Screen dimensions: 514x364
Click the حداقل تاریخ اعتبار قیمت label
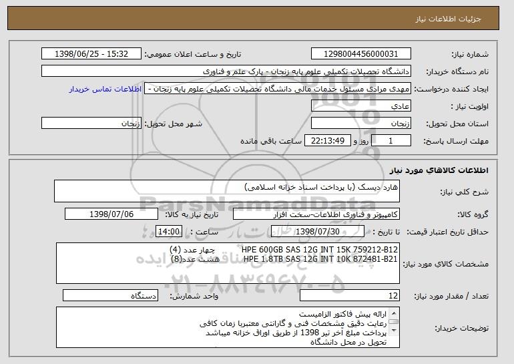pyautogui.click(x=448, y=232)
